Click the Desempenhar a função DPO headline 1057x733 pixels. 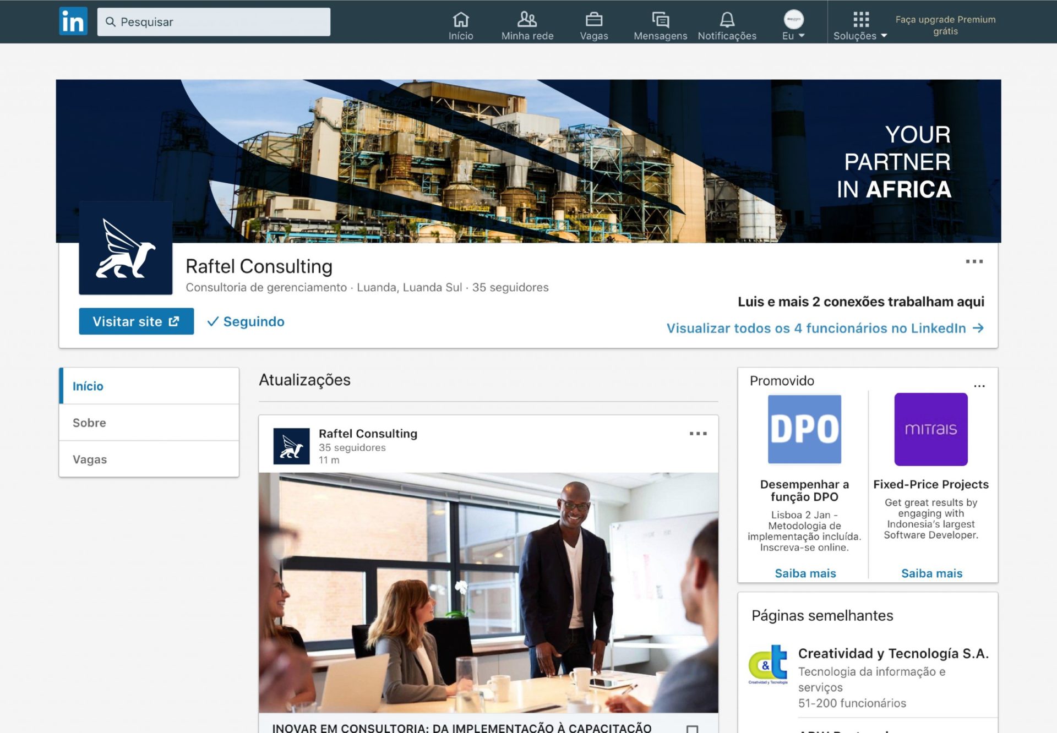pos(804,490)
